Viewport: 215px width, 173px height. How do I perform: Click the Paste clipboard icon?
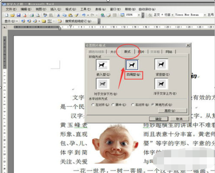pos(70,15)
